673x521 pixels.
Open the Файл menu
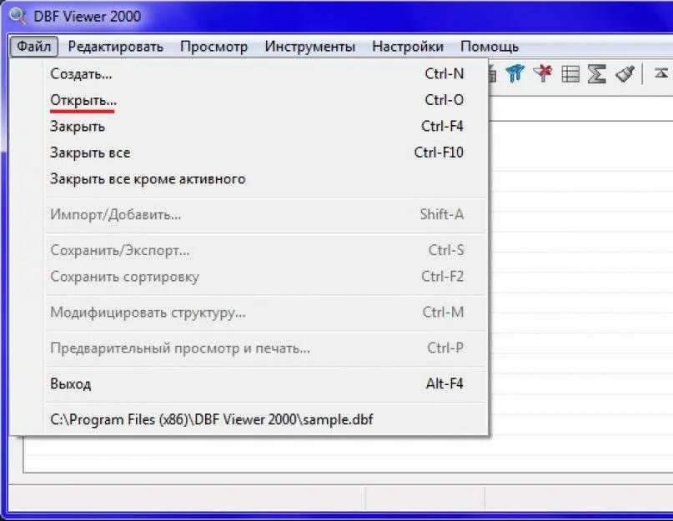click(33, 47)
